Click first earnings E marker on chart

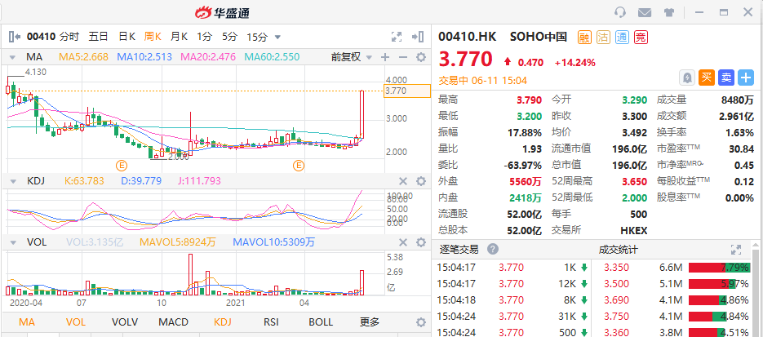pos(121,166)
